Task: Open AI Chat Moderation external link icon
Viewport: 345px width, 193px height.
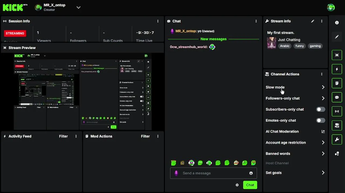Action: coord(323,132)
